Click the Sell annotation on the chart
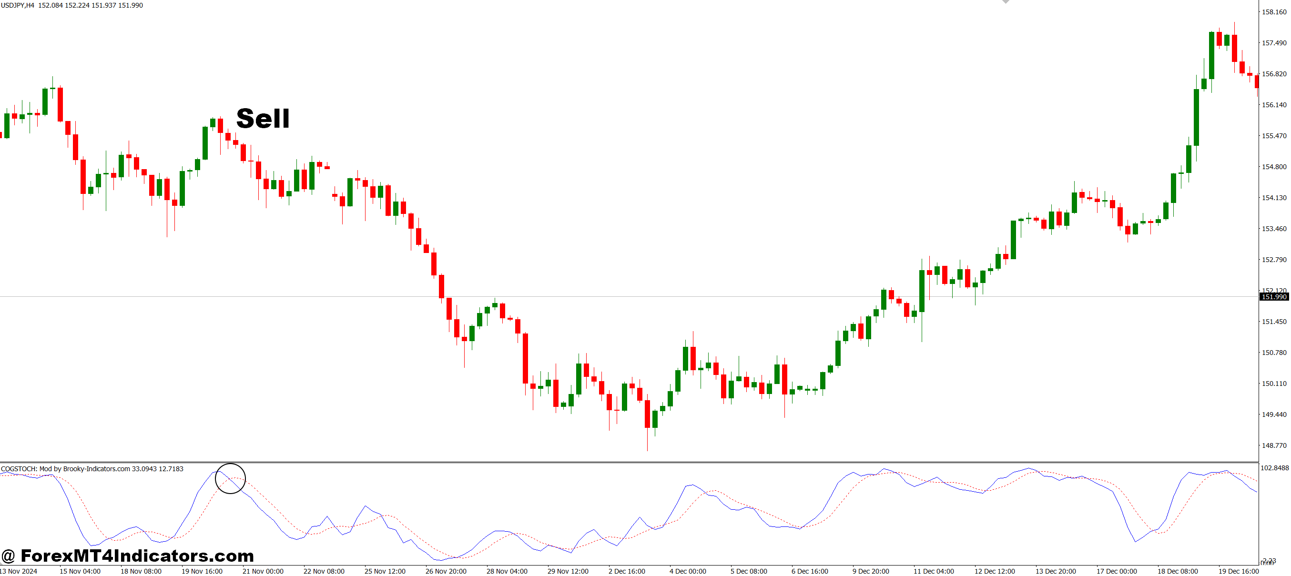 [263, 119]
